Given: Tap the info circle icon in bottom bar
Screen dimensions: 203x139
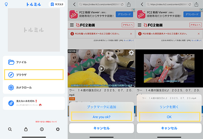Looking at the screenshot, I should [42, 129].
